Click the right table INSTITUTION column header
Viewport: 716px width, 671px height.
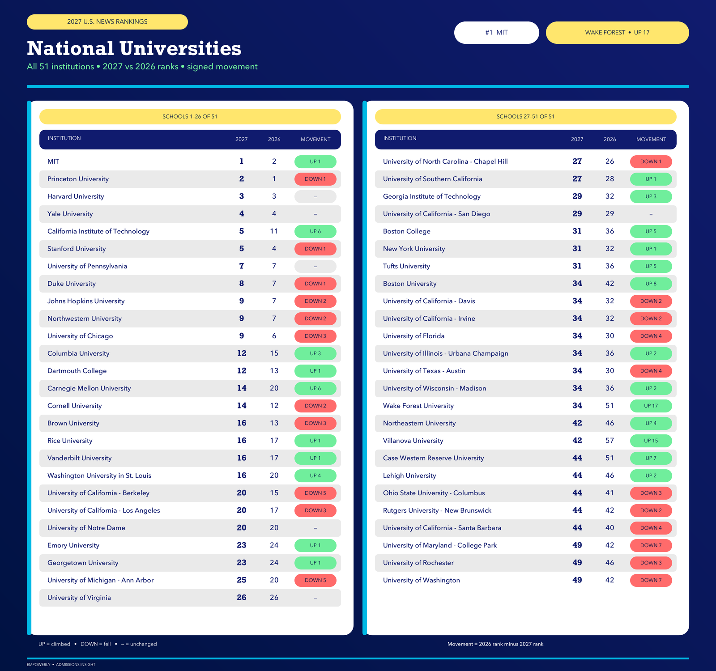point(400,138)
